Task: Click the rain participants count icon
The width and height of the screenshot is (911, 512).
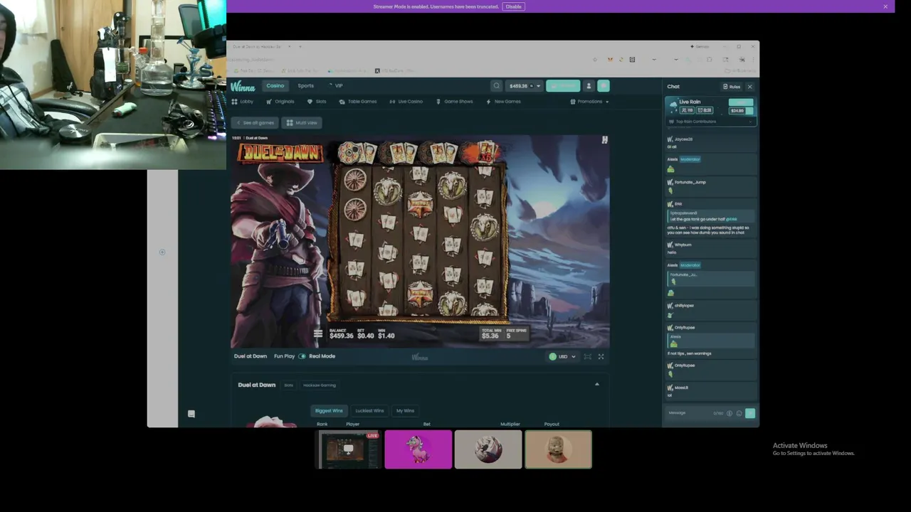Action: (x=687, y=110)
